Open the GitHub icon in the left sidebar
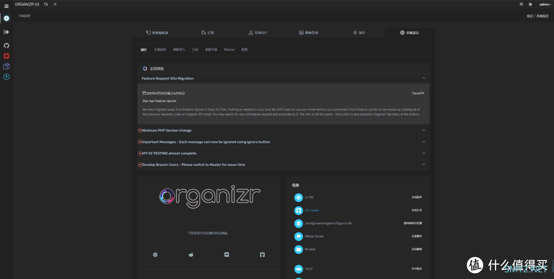The width and height of the screenshot is (554, 279). (x=6, y=46)
